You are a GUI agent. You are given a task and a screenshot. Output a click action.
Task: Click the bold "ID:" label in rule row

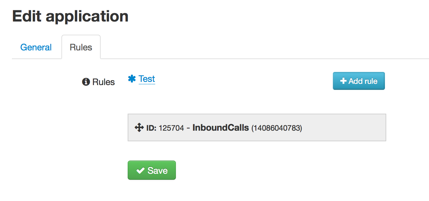coord(151,128)
